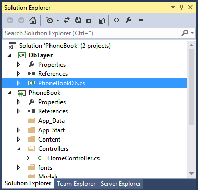
Task: Expand the PhoneBookDb.cs file node
Action: [x=18, y=83]
